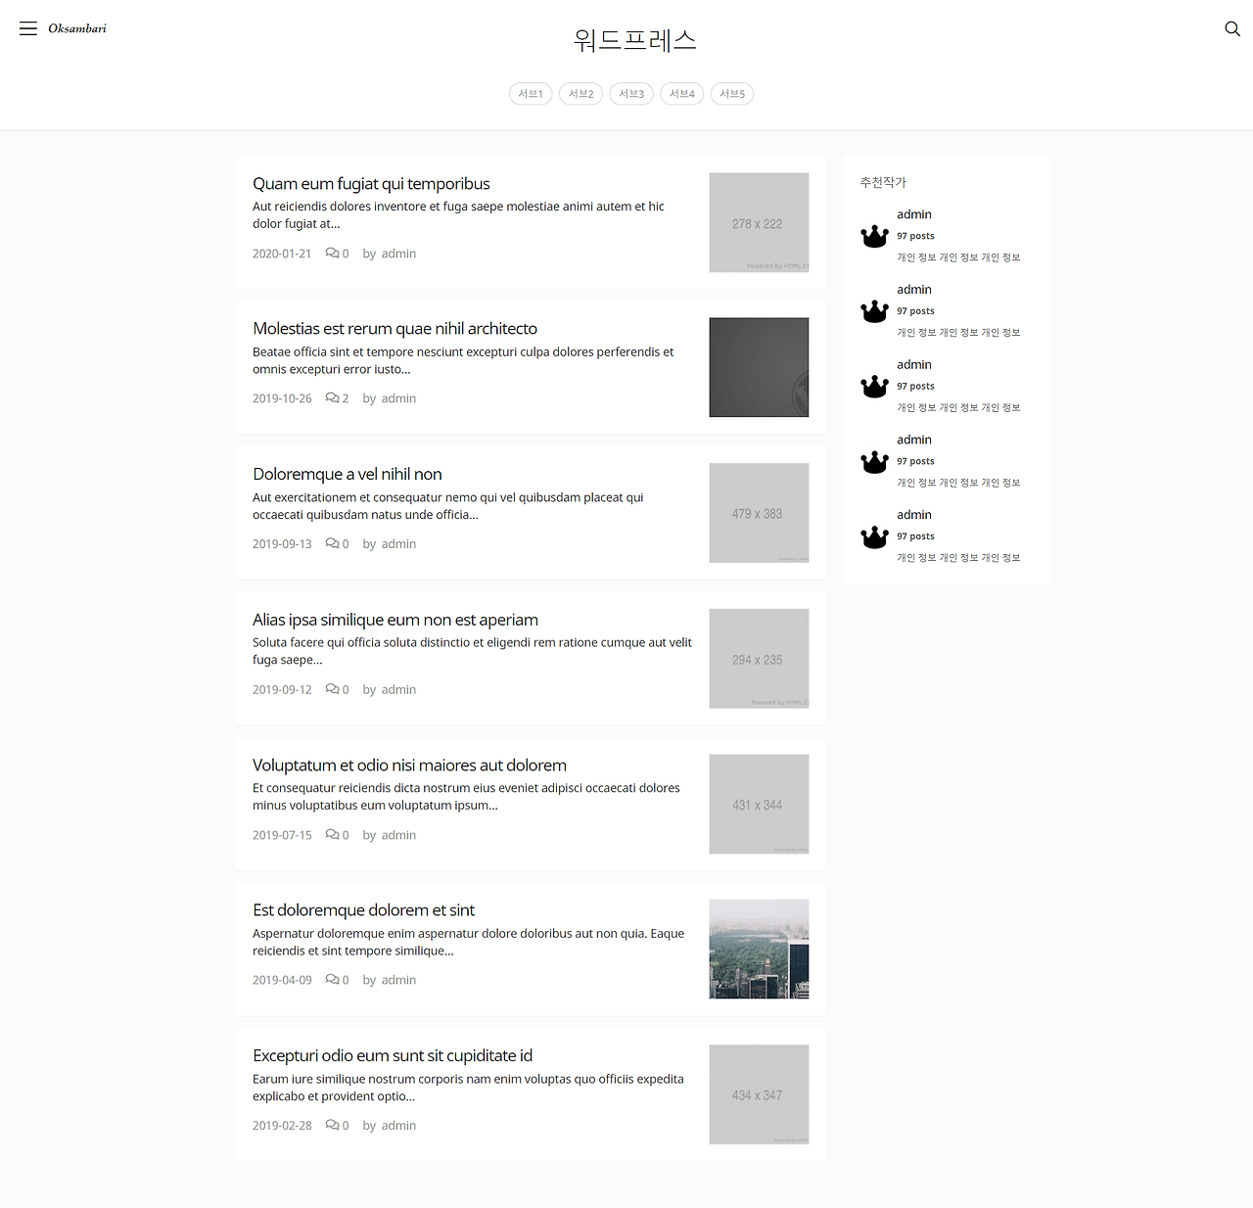Click the first admin profile in 추천작가 sidebar
This screenshot has height=1208, width=1253.
913,213
